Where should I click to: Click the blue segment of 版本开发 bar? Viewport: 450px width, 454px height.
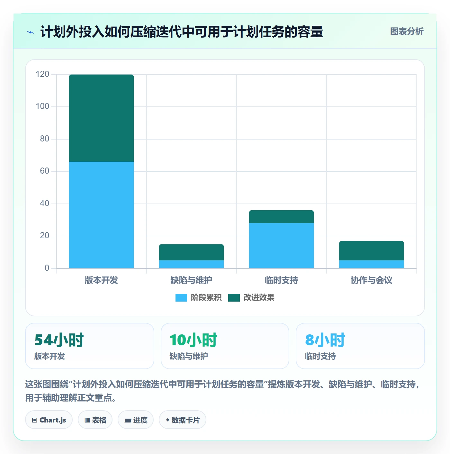101,215
